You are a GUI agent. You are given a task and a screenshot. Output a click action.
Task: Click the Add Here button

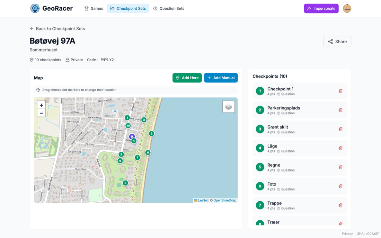(187, 78)
